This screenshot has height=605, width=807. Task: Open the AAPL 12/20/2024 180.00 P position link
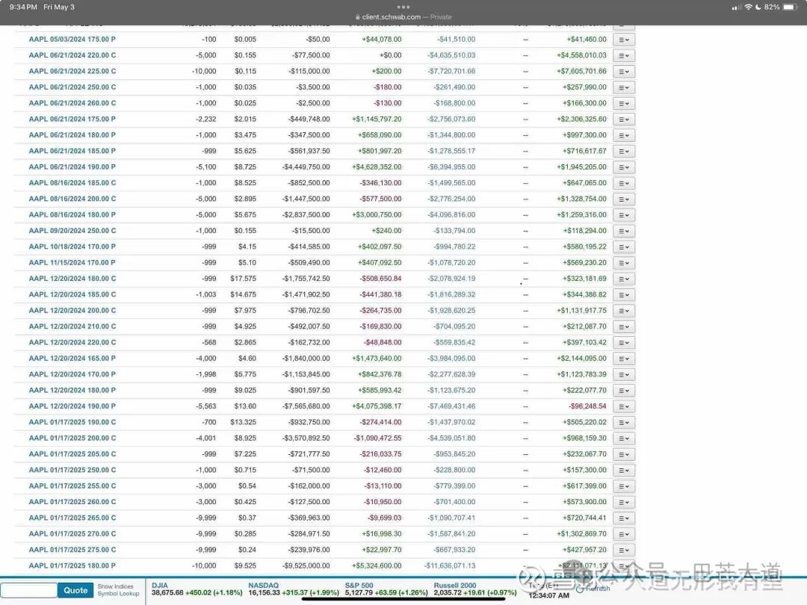pos(72,390)
